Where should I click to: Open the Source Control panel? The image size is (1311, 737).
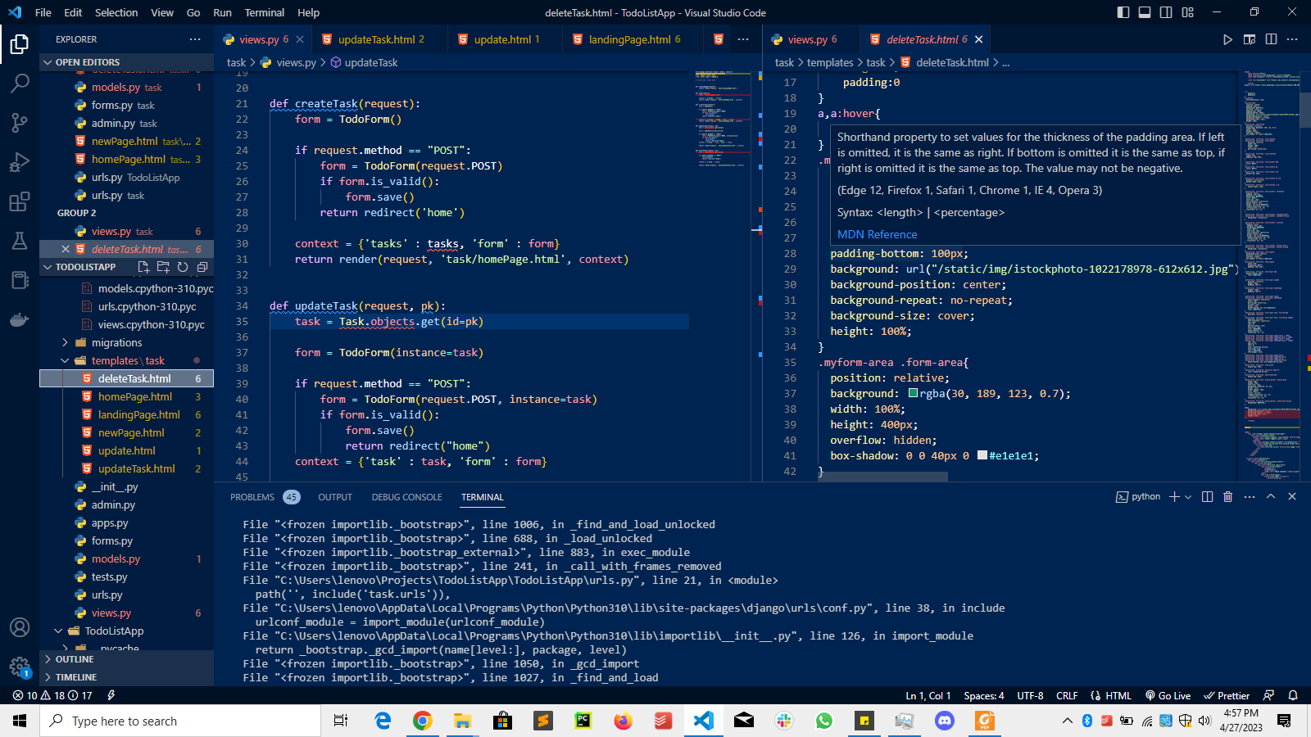click(20, 123)
